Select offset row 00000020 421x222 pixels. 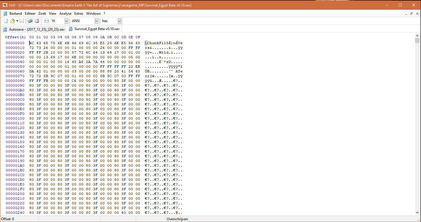click(15, 52)
